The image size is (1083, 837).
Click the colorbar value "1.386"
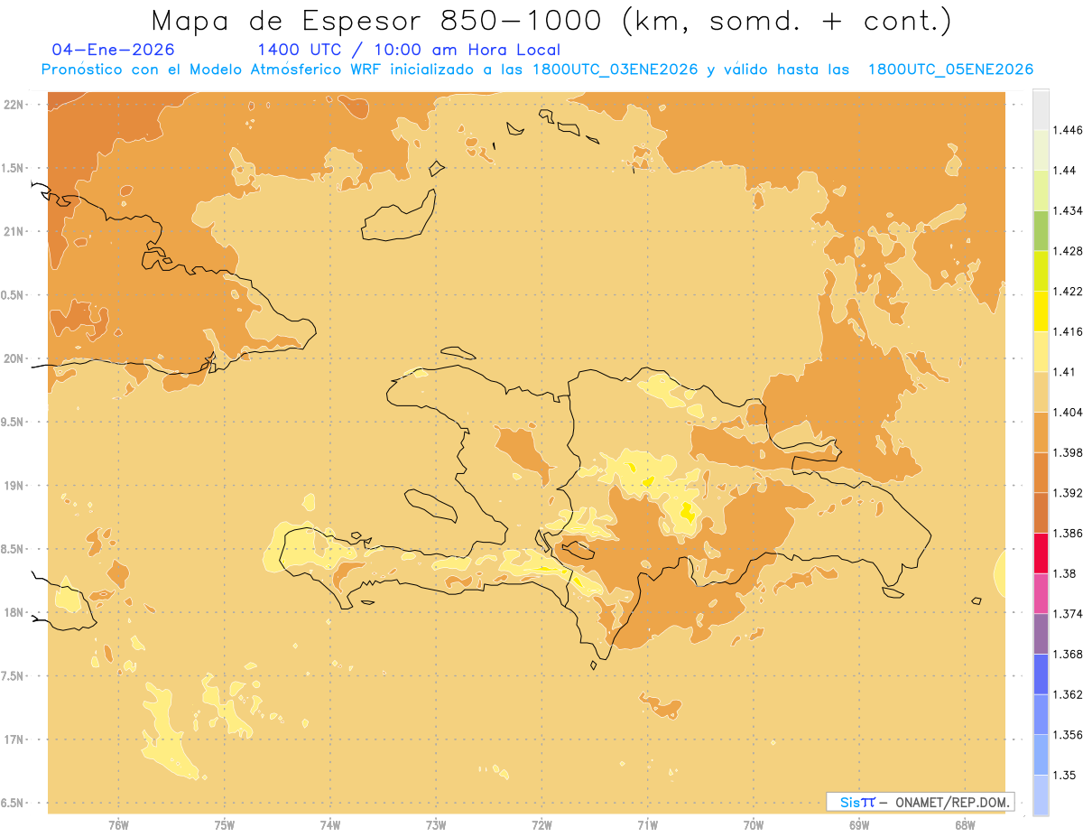pyautogui.click(x=1067, y=533)
